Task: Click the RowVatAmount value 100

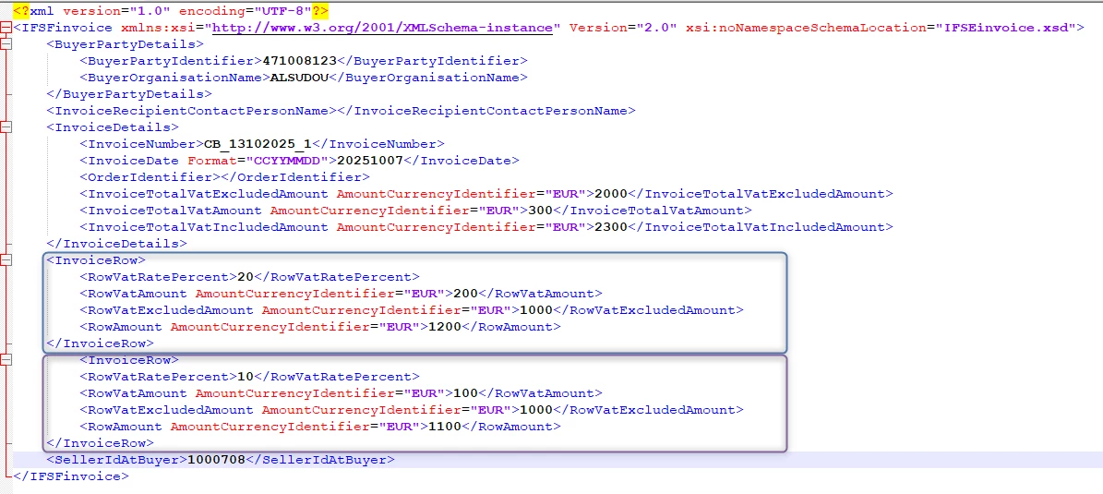Action: [x=466, y=393]
